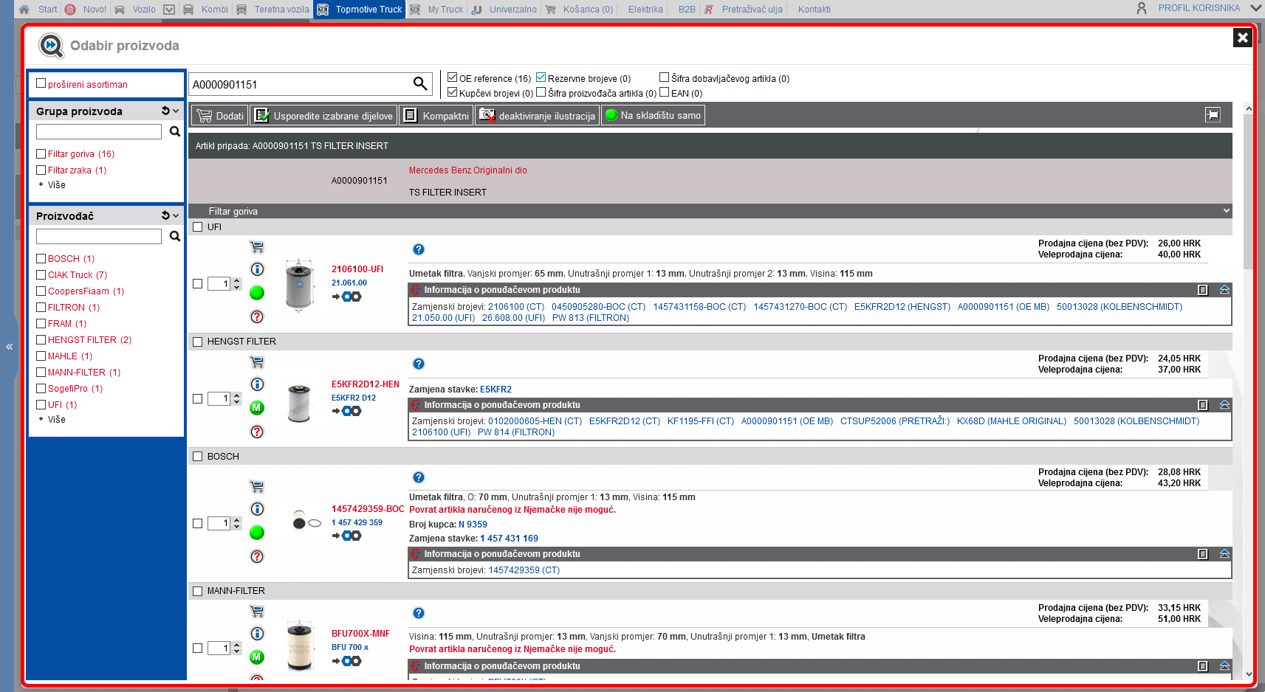Viewport: 1265px width, 692px height.
Task: Click the search magnifier in article number field
Action: [x=420, y=83]
